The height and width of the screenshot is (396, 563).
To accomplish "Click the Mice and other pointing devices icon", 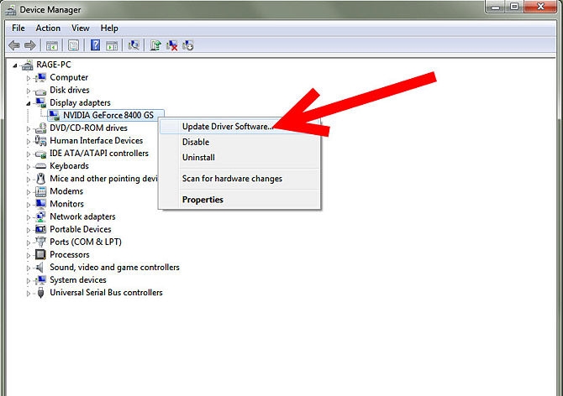I will 41,179.
